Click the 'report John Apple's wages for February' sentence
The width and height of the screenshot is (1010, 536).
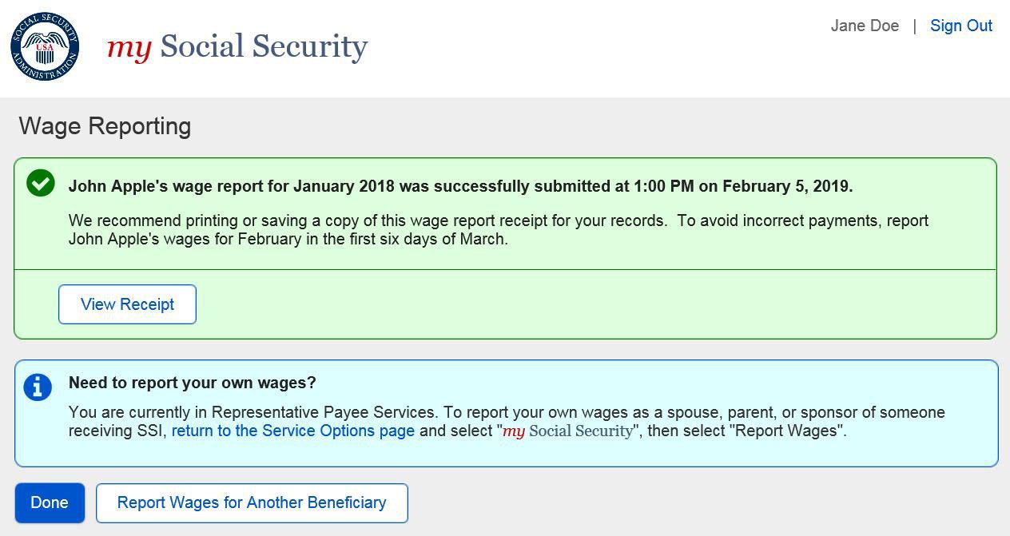click(288, 239)
